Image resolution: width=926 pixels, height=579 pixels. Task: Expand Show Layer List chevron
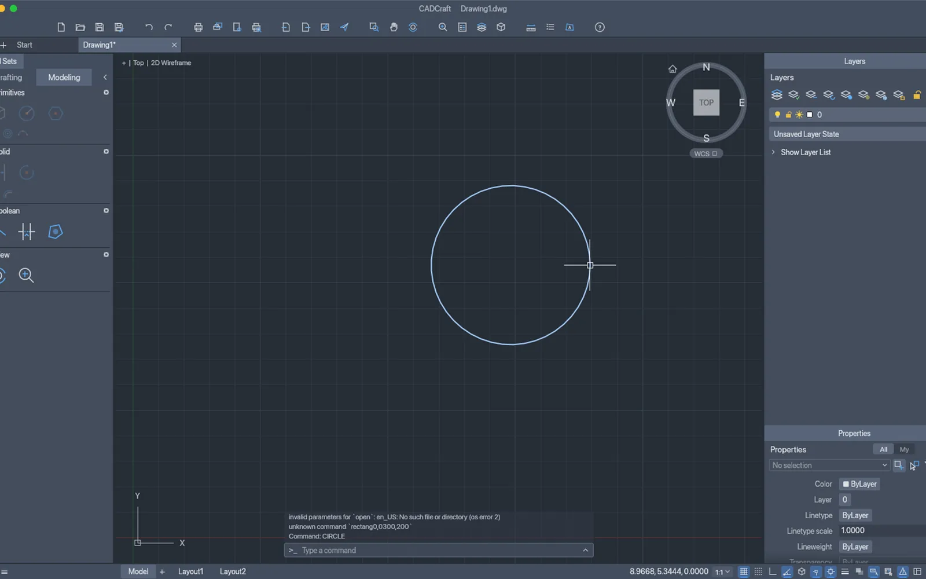click(x=773, y=152)
